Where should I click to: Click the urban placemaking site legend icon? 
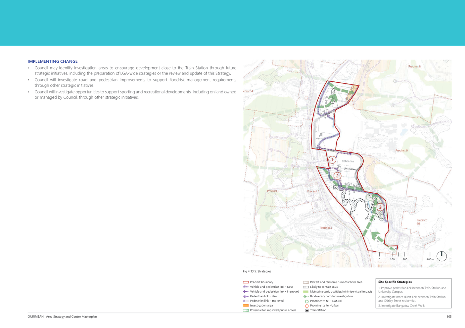pyautogui.click(x=306, y=306)
